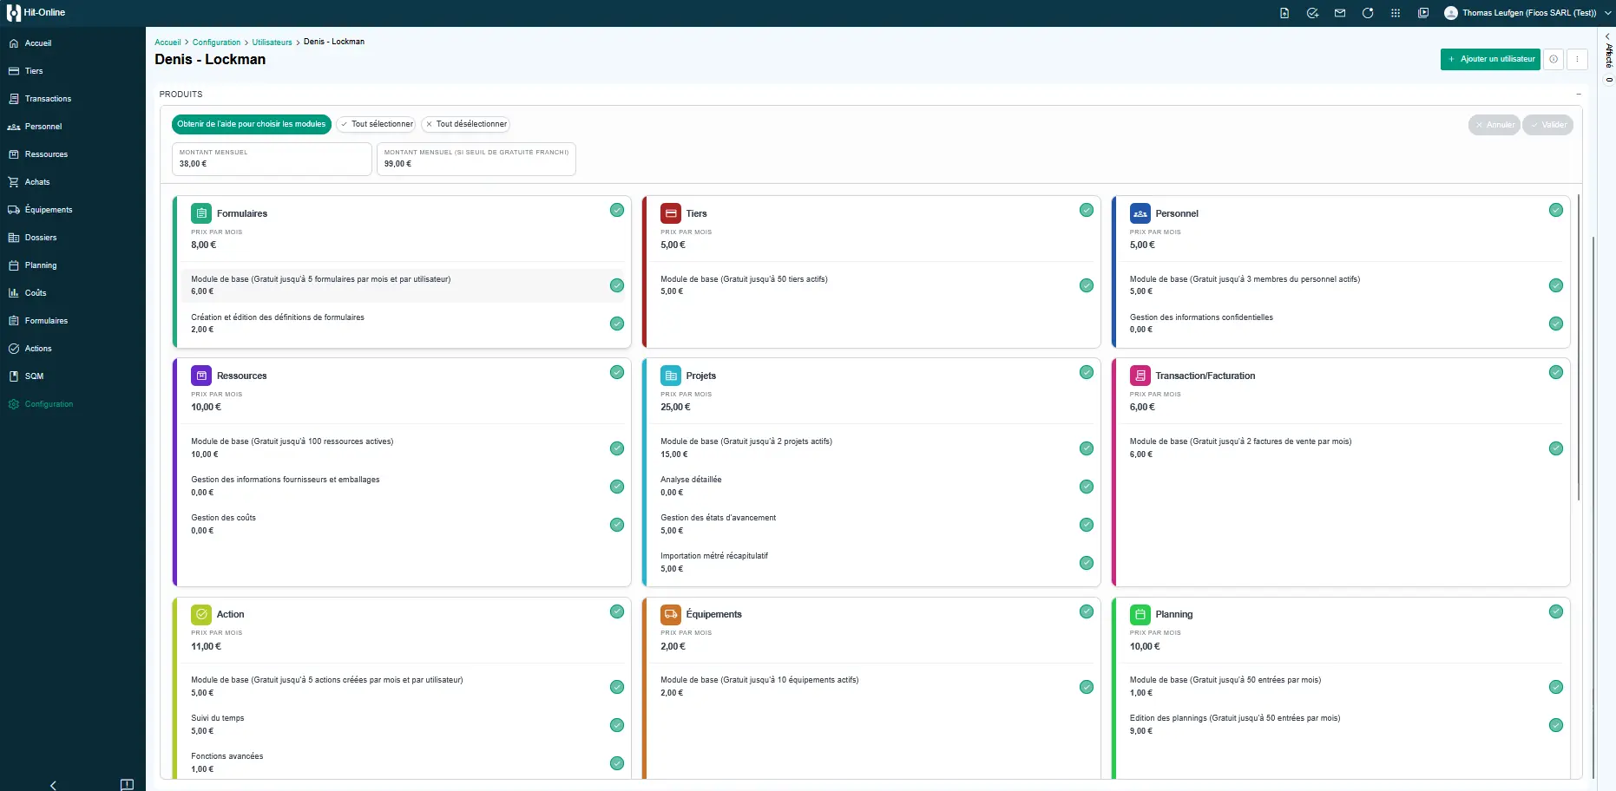
Task: Click the feedback icon at sidebar bottom
Action: tap(127, 784)
